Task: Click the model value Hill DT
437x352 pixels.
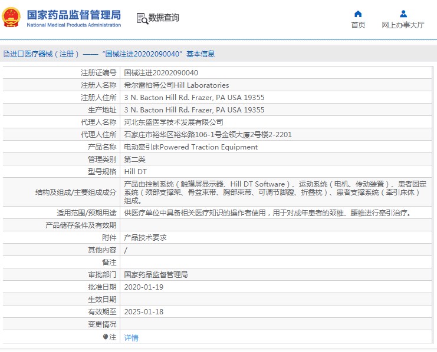Action: pyautogui.click(x=135, y=172)
